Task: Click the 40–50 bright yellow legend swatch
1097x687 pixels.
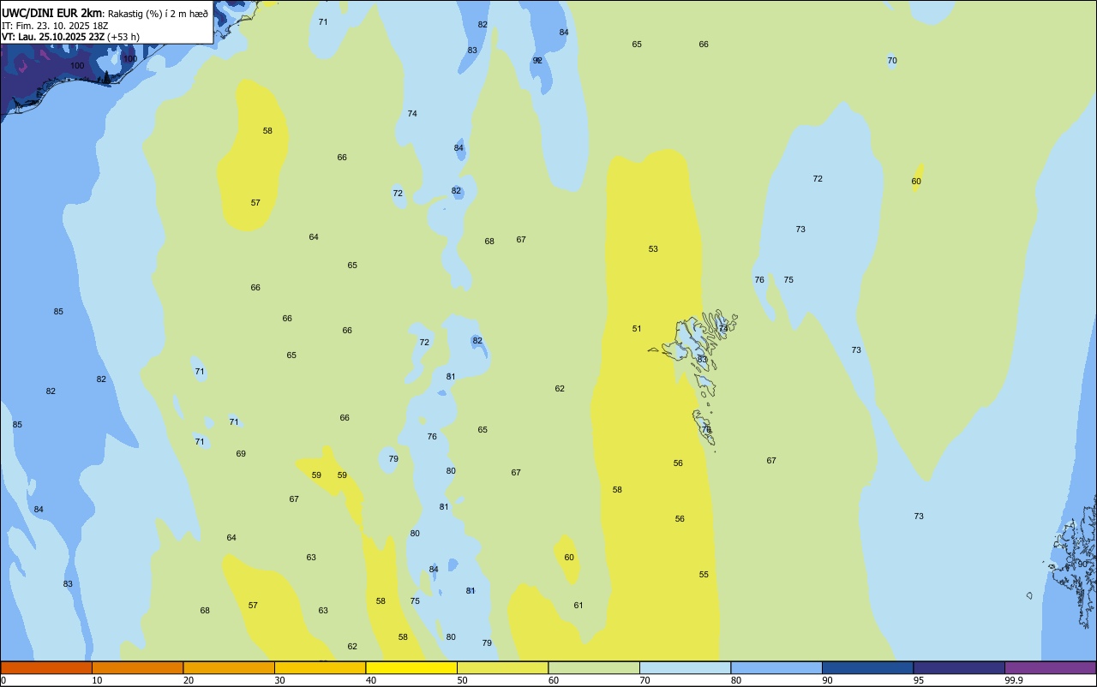Action: [411, 667]
